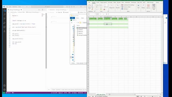The image size is (172, 97).
Task: Open the Excel Insert ribbon tab
Action: [x=98, y=2]
